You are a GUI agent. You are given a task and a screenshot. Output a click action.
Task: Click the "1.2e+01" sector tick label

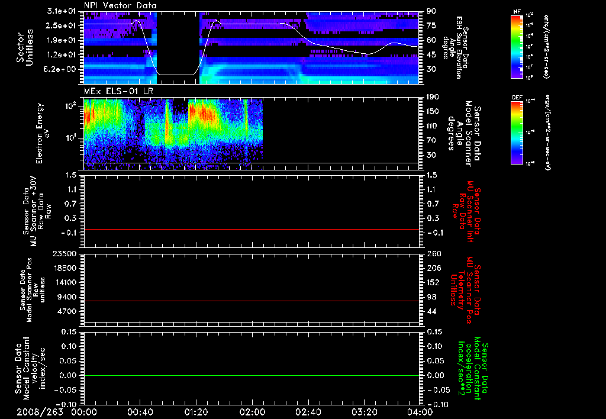[x=62, y=55]
